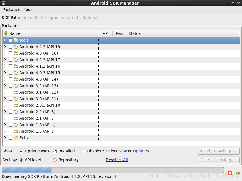242x181 pixels.
Task: Click the SDK Path field
Action: (x=60, y=18)
